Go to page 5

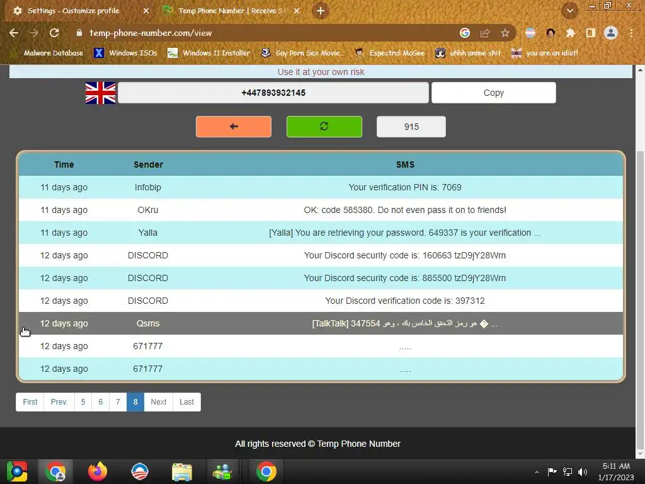pos(83,401)
